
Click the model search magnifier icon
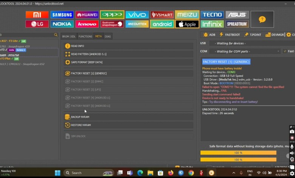pyautogui.click(x=56, y=35)
